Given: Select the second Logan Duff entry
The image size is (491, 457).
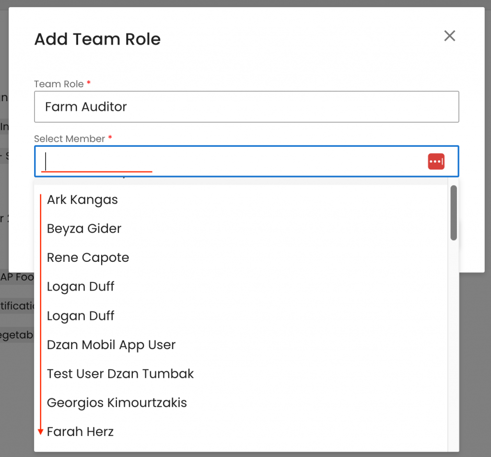Looking at the screenshot, I should (81, 316).
